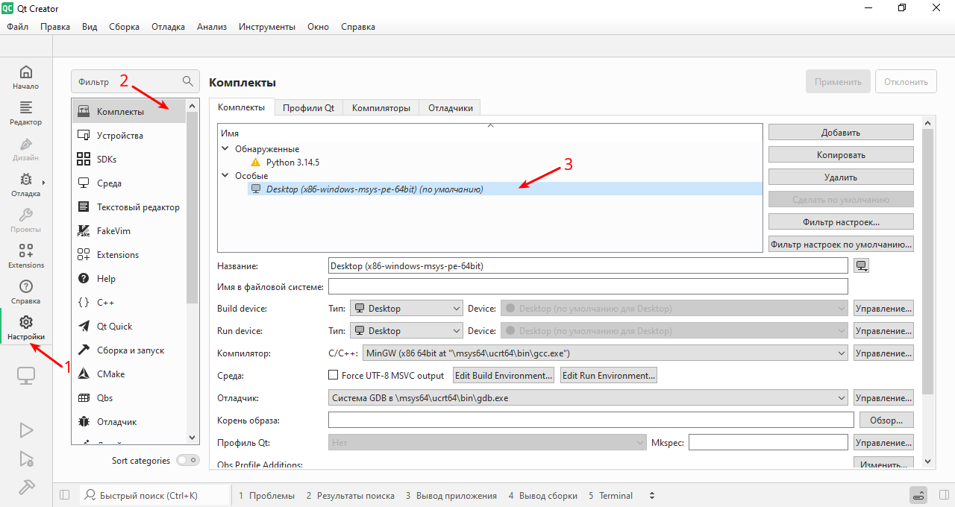
Task: Select the Qbs settings category
Action: pyautogui.click(x=129, y=398)
